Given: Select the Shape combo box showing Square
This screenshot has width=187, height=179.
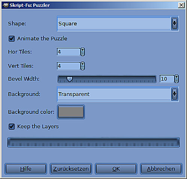Looking at the screenshot, I should click(x=118, y=24).
